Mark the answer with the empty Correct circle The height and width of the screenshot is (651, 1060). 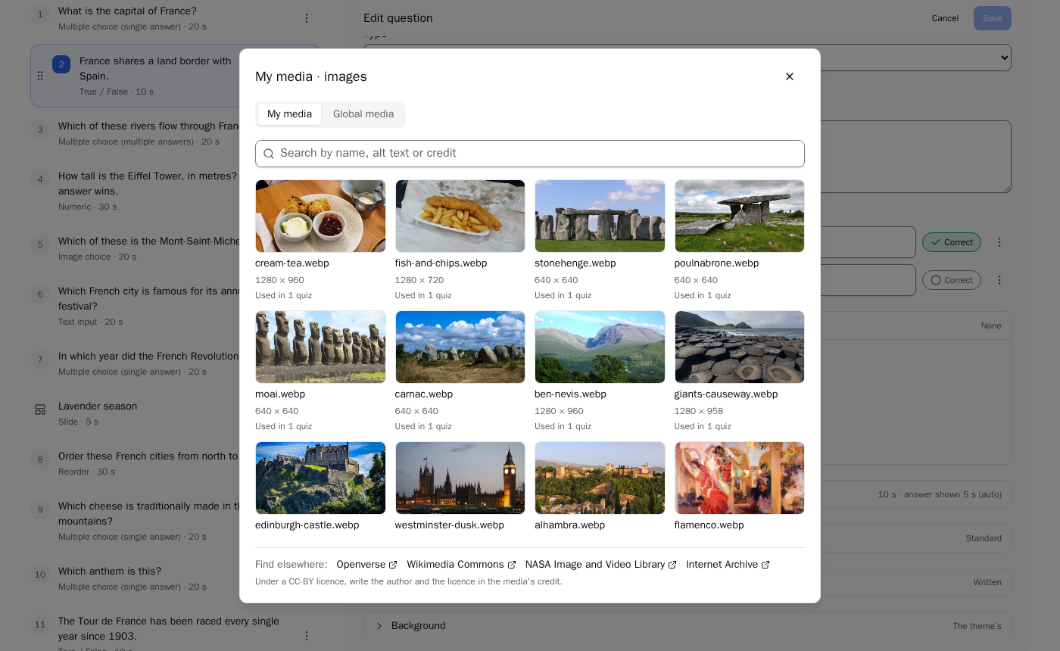pos(952,280)
